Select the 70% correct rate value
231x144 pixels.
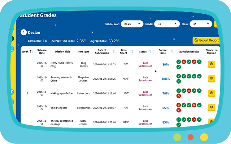165,93
